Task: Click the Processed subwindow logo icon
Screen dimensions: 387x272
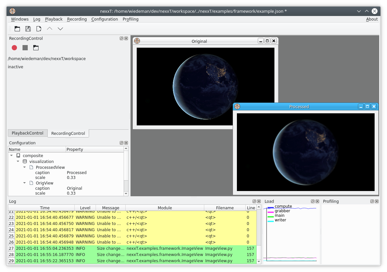Action: point(237,106)
